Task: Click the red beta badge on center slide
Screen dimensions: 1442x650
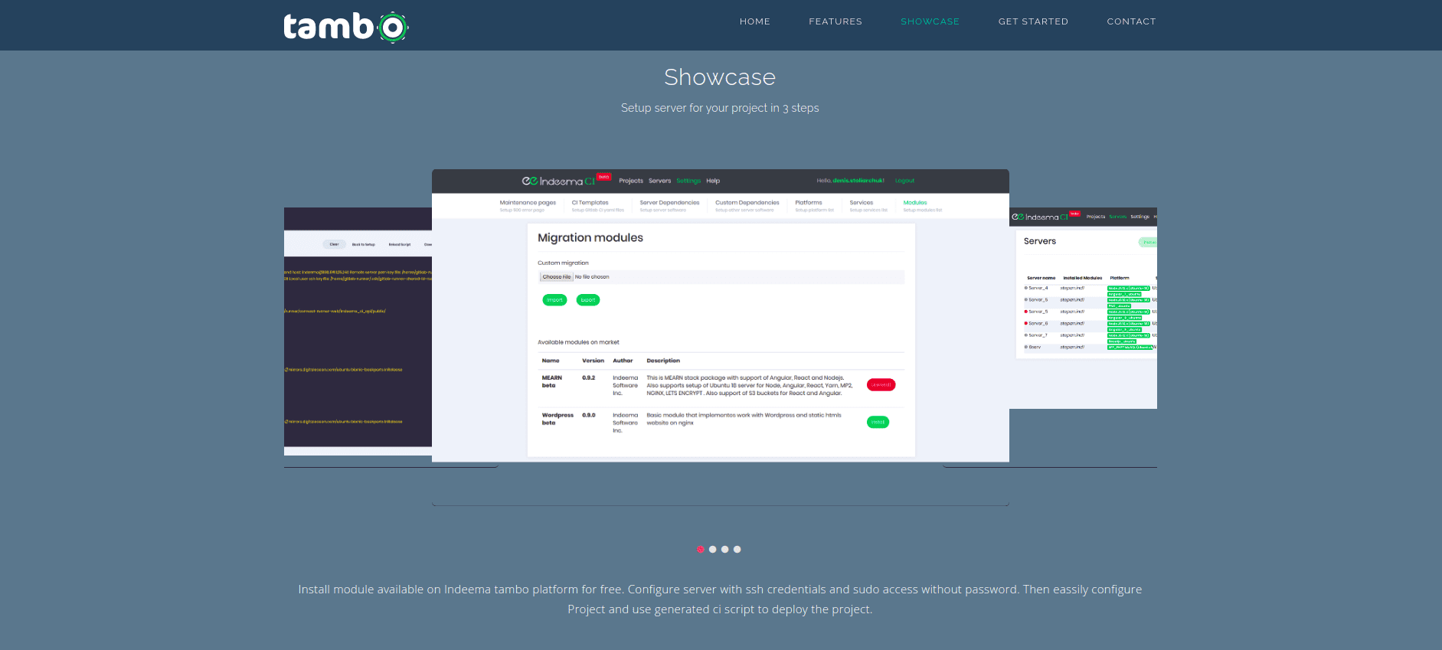Action: 603,177
